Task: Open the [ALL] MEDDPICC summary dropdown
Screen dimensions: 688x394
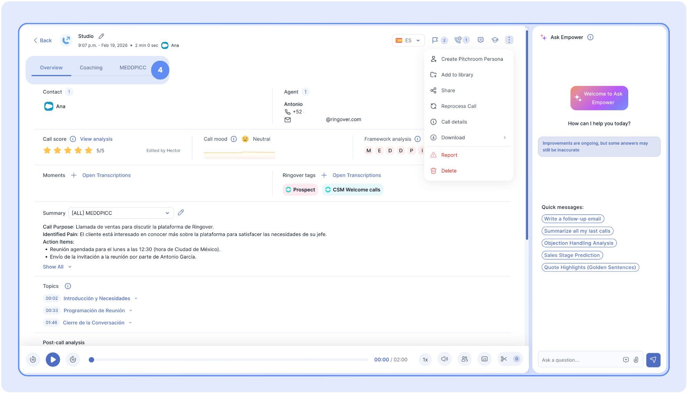Action: click(x=121, y=213)
